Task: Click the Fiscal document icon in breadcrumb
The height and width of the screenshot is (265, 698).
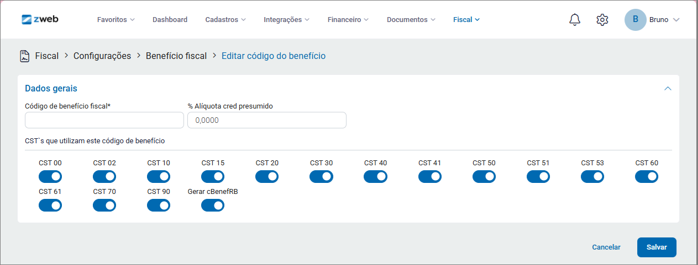Action: [24, 56]
